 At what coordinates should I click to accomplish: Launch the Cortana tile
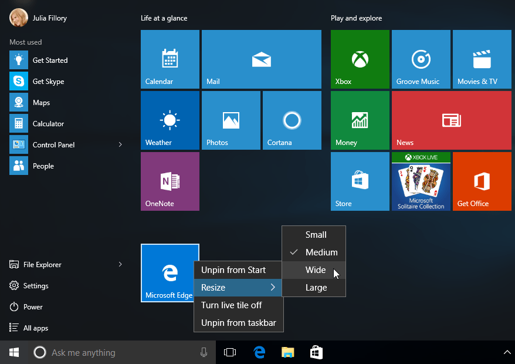click(x=292, y=120)
